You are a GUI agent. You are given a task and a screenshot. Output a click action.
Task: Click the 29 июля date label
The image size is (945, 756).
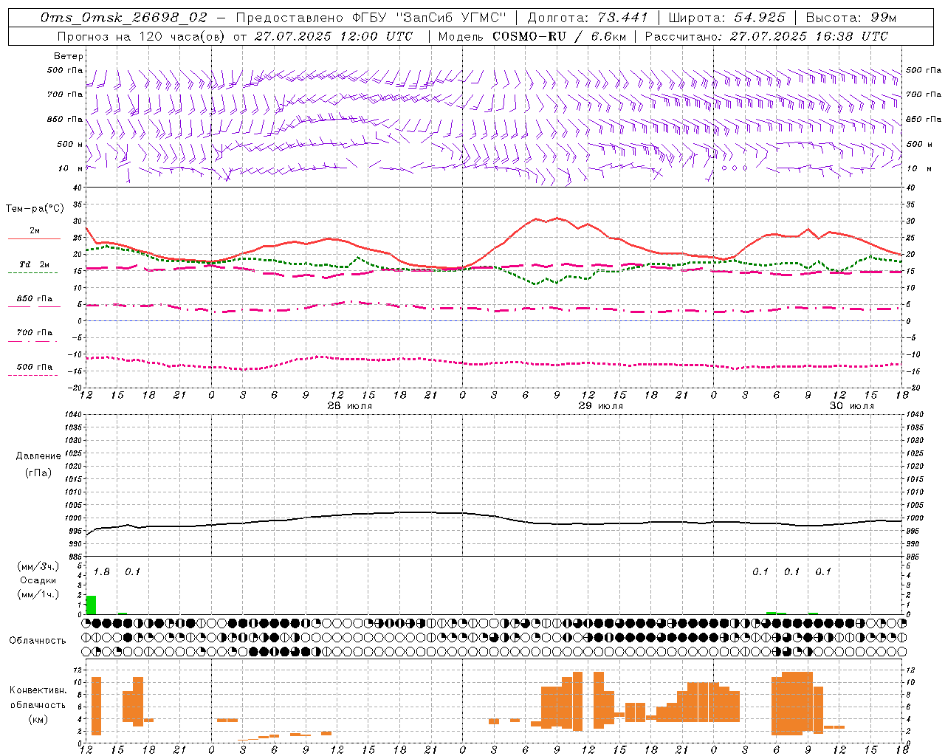[x=600, y=406]
